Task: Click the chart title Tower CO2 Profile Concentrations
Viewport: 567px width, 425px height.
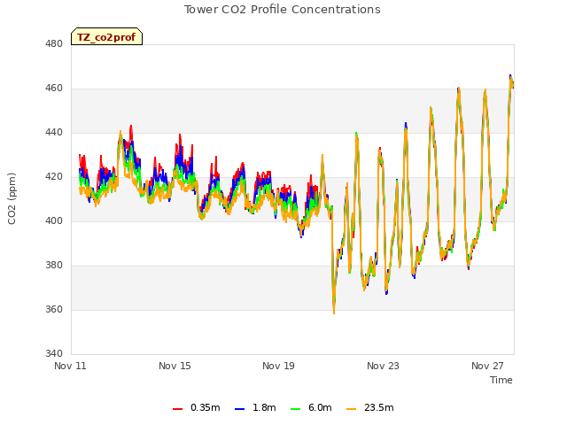Action: click(283, 10)
